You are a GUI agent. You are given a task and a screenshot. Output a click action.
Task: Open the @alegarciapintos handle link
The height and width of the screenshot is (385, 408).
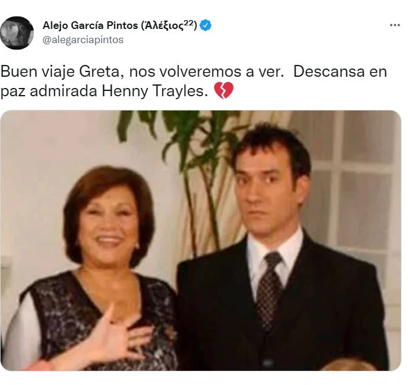tap(83, 40)
